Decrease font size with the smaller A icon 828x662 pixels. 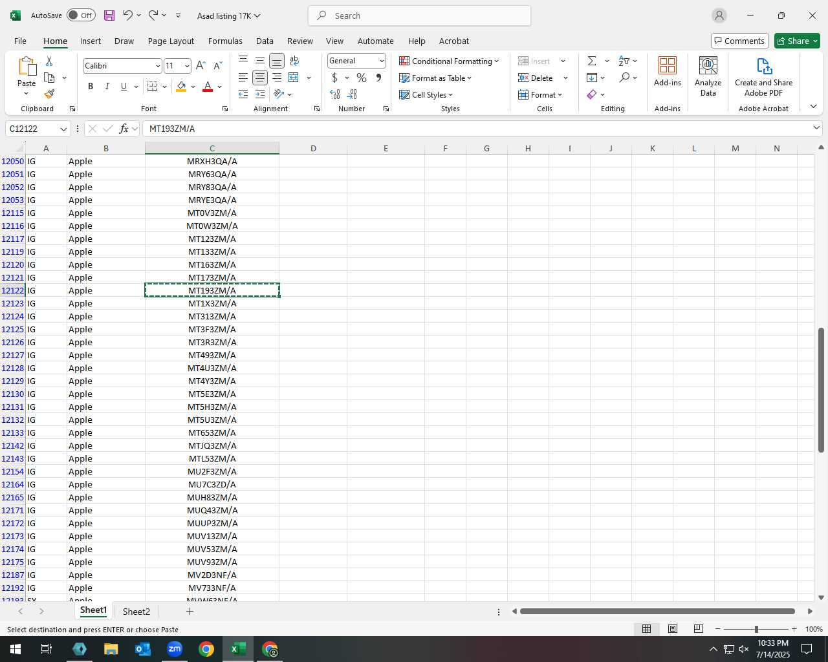click(x=217, y=66)
